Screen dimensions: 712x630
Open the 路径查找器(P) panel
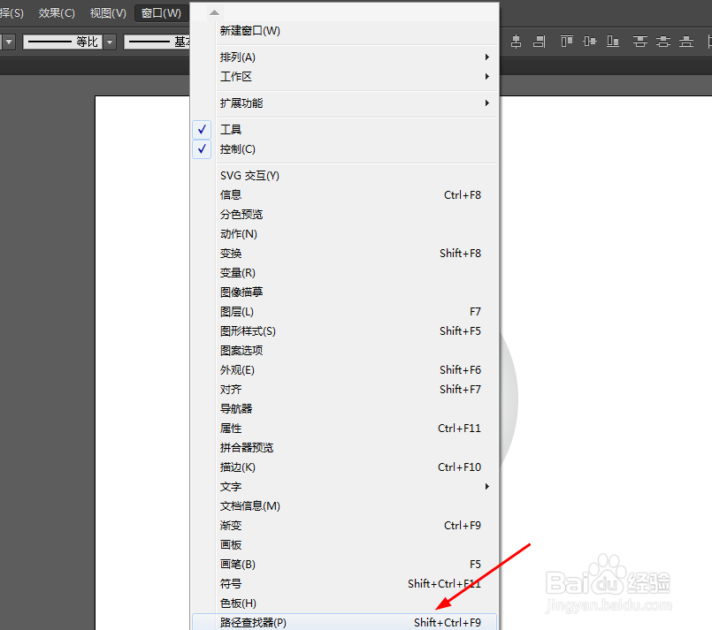click(x=344, y=622)
